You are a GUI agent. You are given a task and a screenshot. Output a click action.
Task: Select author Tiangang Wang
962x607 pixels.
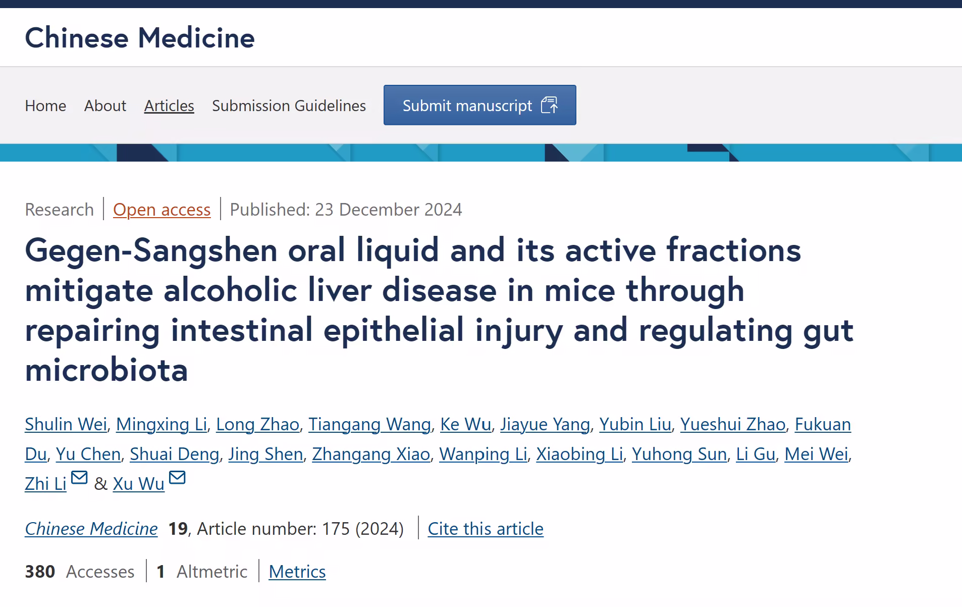pos(370,424)
